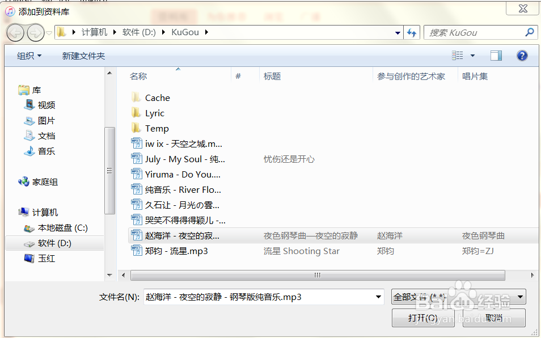The image size is (541, 338).
Task: Click the refresh button next to address bar
Action: (x=412, y=32)
